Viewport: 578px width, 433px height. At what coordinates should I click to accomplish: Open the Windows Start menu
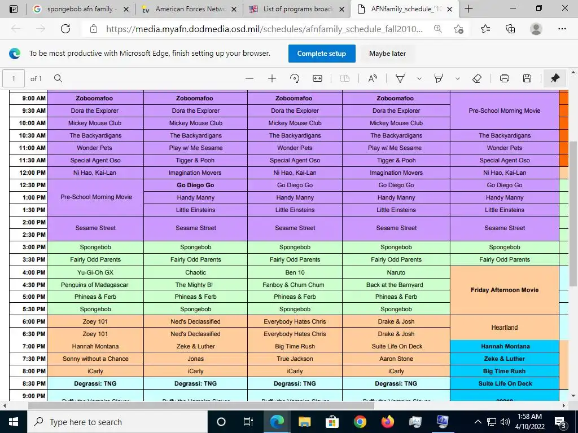point(14,422)
